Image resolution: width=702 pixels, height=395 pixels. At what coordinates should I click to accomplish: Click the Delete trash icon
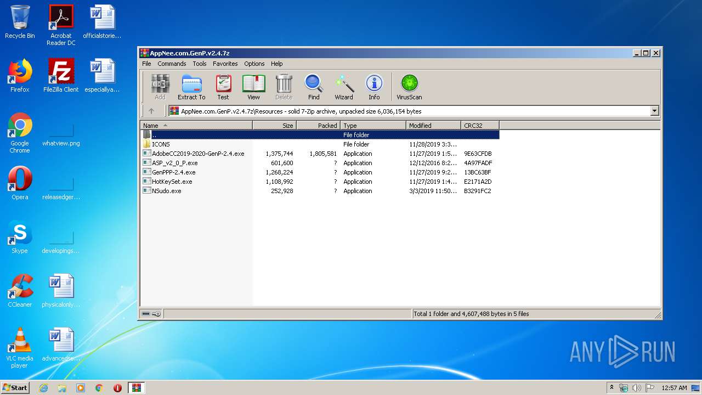[x=284, y=87]
